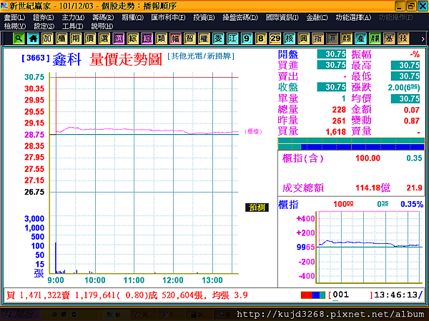429x321 pixels.
Task: Open the 國際資訊(I) menu
Action: [x=282, y=18]
